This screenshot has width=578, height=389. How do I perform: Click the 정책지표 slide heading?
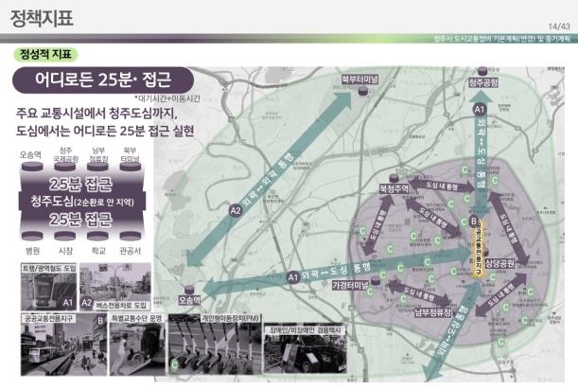pos(39,18)
